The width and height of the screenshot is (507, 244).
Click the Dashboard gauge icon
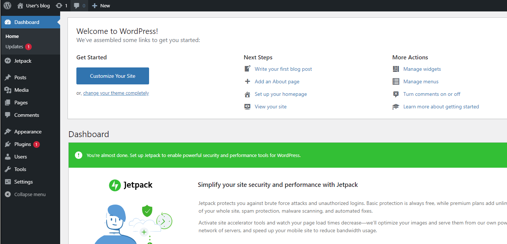pyautogui.click(x=8, y=22)
